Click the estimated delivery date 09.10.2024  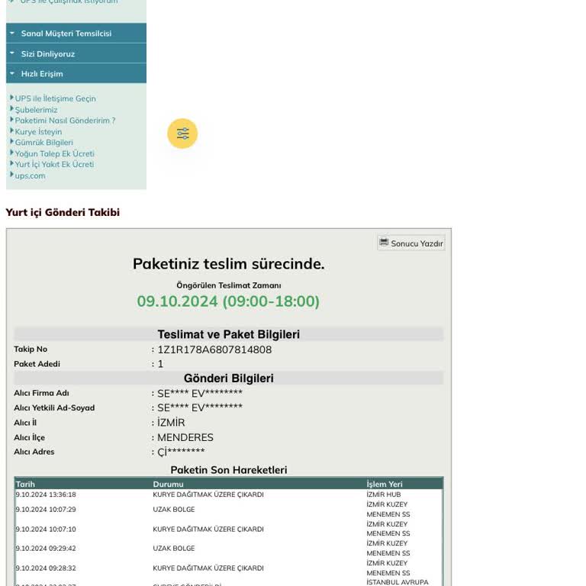177,301
